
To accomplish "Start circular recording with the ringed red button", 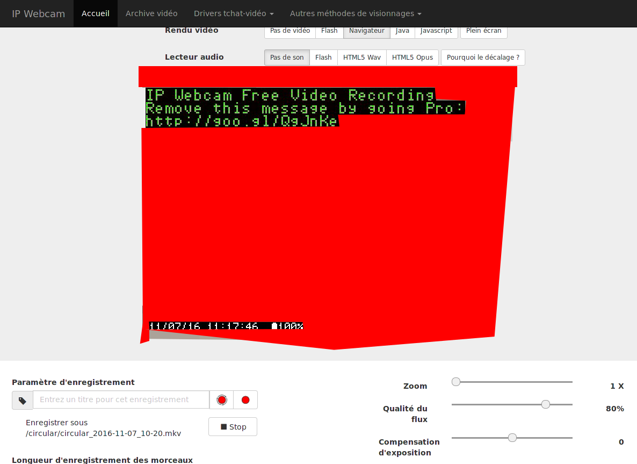I will click(222, 400).
